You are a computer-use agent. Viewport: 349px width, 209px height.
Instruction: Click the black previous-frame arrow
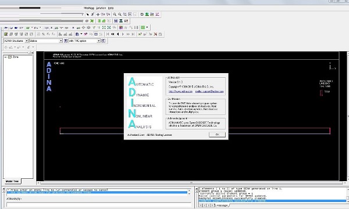pyautogui.click(x=117, y=34)
